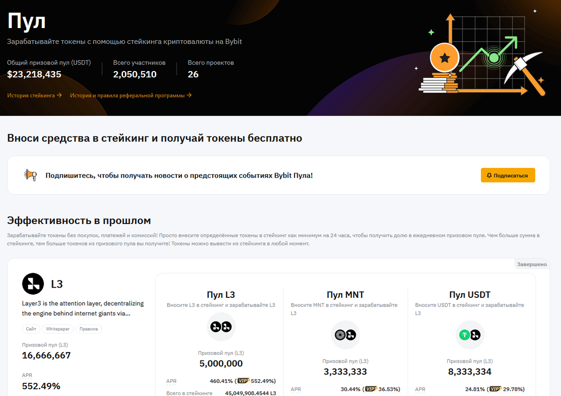Open the Whitepaper tag for L3
The height and width of the screenshot is (396, 561).
pos(58,329)
